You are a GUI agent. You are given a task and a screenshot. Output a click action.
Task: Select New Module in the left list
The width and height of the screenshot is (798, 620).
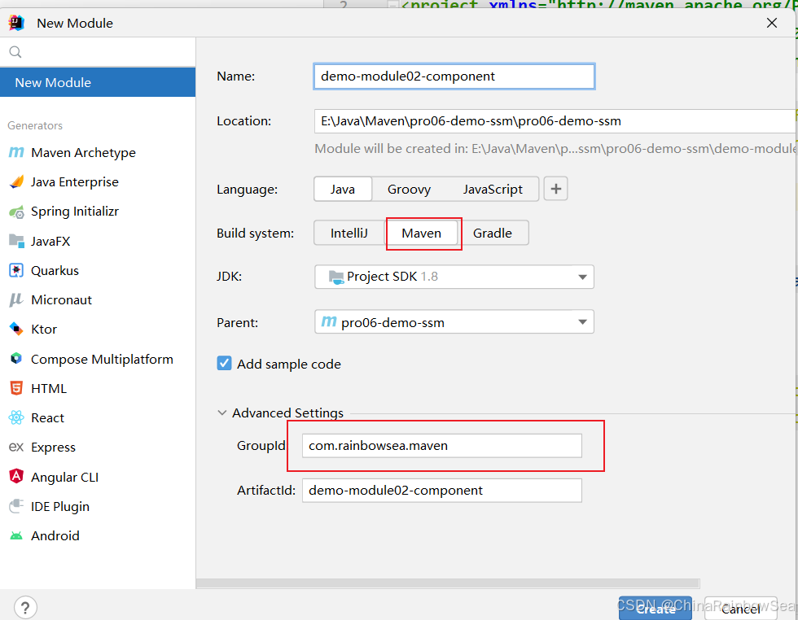point(98,82)
